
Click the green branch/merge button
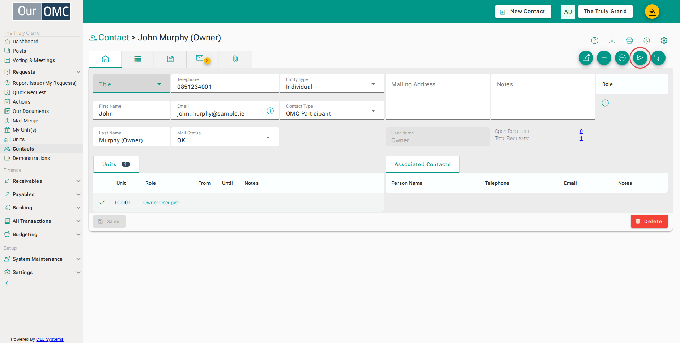(658, 58)
